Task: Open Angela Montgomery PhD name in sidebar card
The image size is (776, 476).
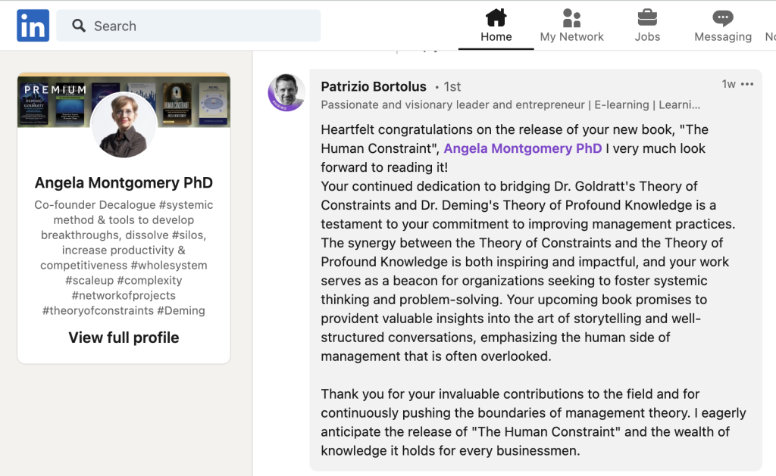Action: pos(124,182)
